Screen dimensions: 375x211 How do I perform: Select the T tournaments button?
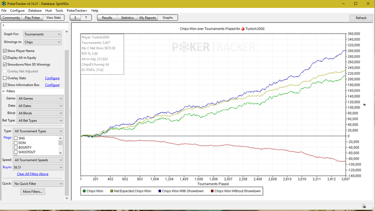86,18
